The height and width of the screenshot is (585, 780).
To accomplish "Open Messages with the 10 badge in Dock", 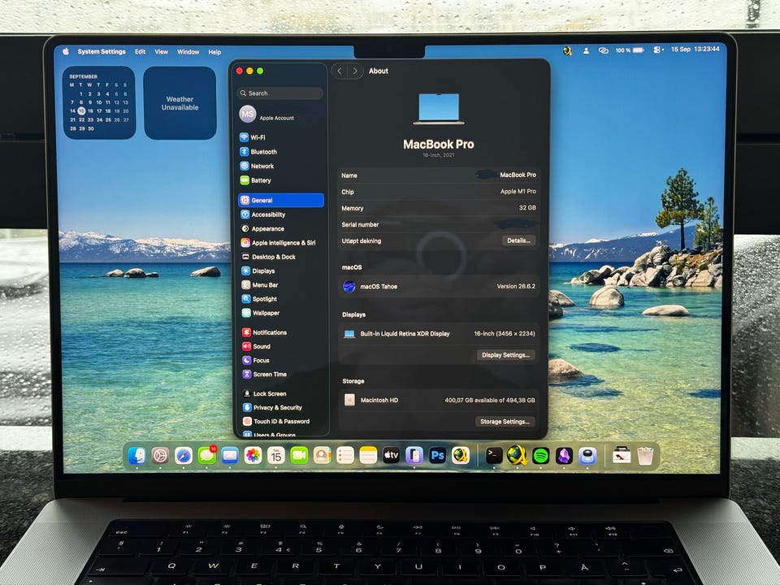I will 206,456.
